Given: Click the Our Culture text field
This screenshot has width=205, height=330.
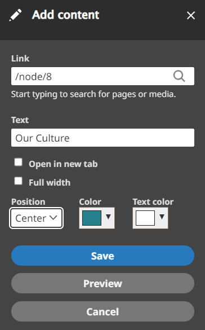Looking at the screenshot, I should coord(102,138).
